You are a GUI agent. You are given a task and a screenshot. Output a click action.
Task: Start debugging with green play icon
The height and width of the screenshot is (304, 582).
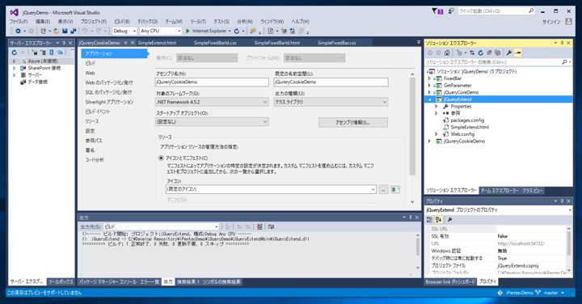pos(188,32)
